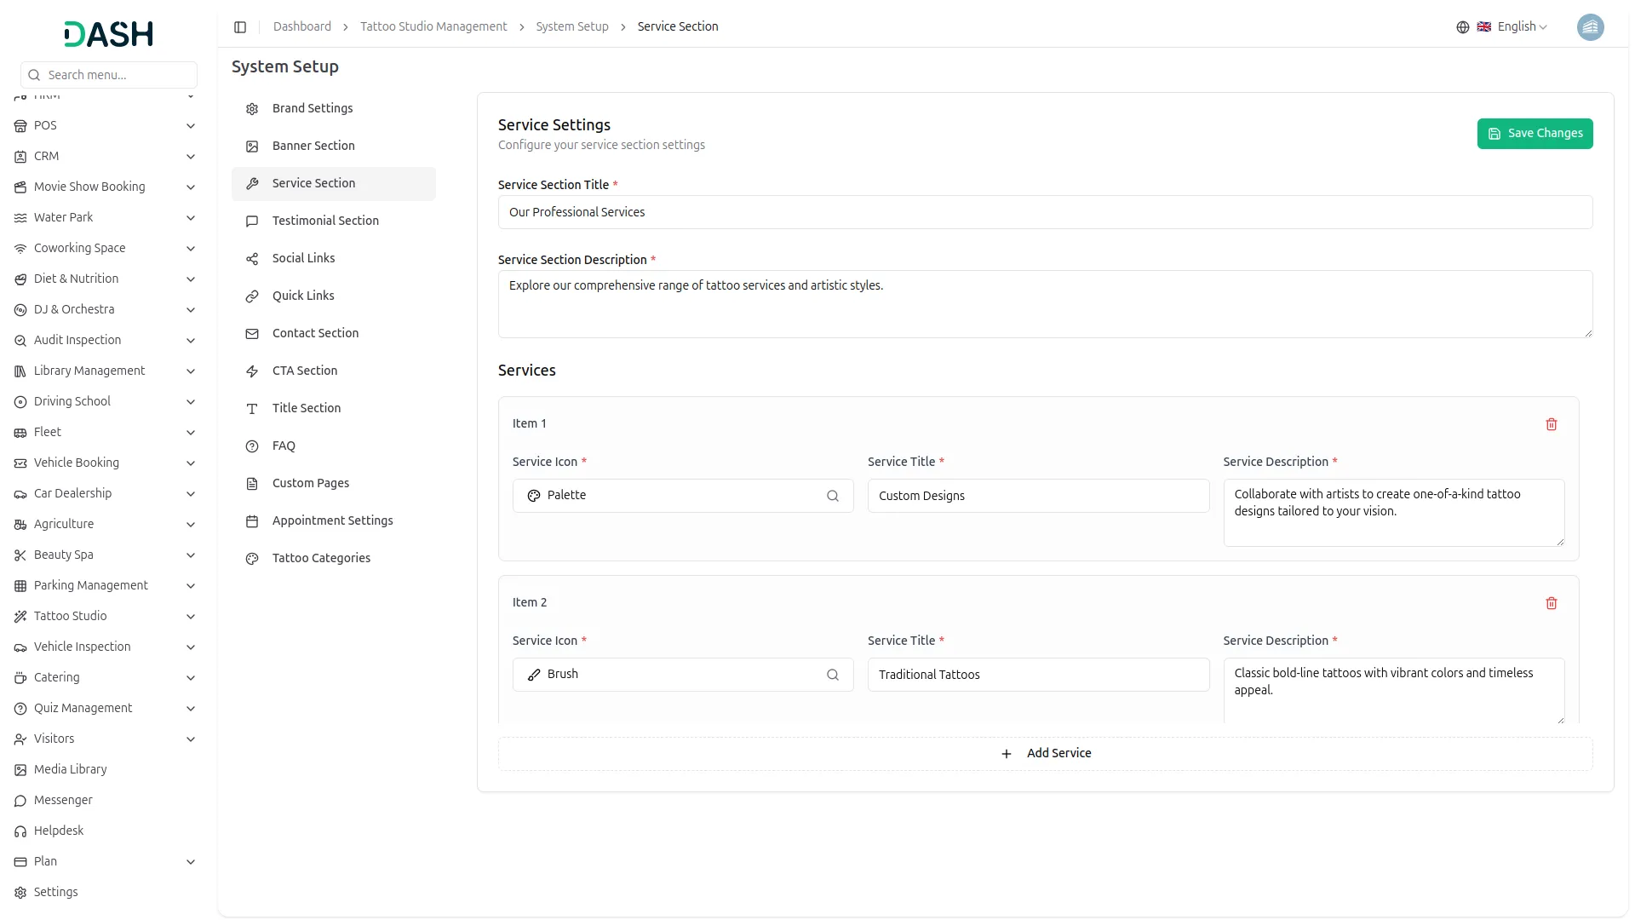Toggle sidebar collapse icon in header
Image resolution: width=1635 pixels, height=920 pixels.
pyautogui.click(x=240, y=27)
